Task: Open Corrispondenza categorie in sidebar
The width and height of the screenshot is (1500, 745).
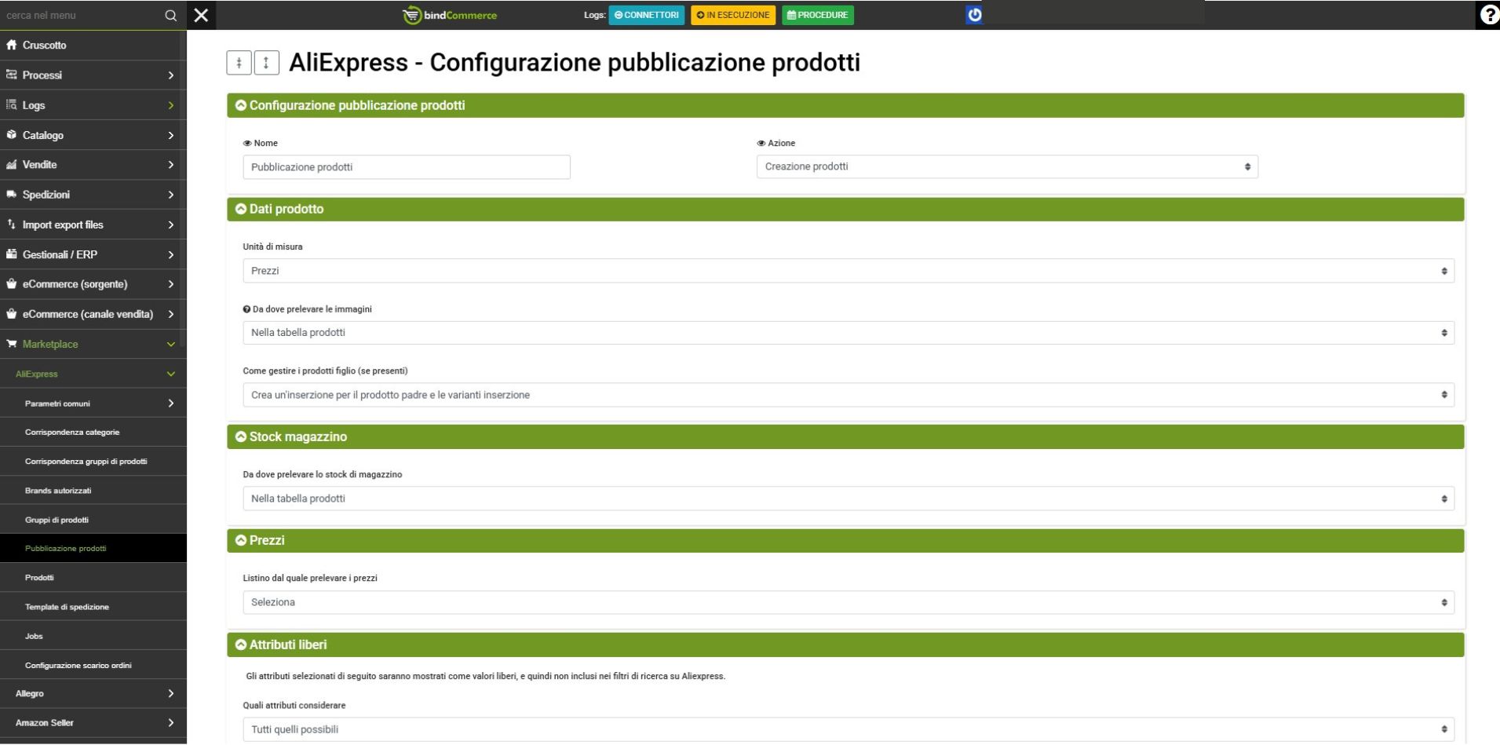Action: 72,433
